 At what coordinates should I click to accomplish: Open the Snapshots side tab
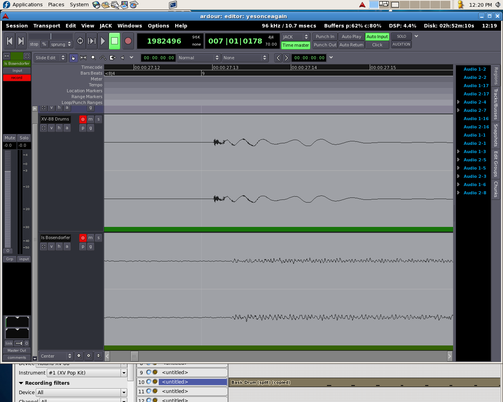pos(496,135)
